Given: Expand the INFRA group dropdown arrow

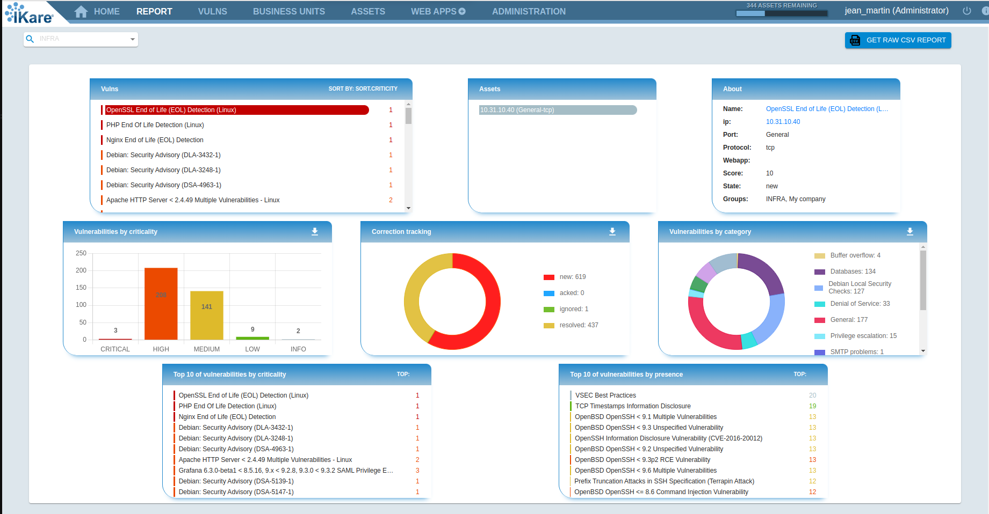Looking at the screenshot, I should tap(132, 39).
